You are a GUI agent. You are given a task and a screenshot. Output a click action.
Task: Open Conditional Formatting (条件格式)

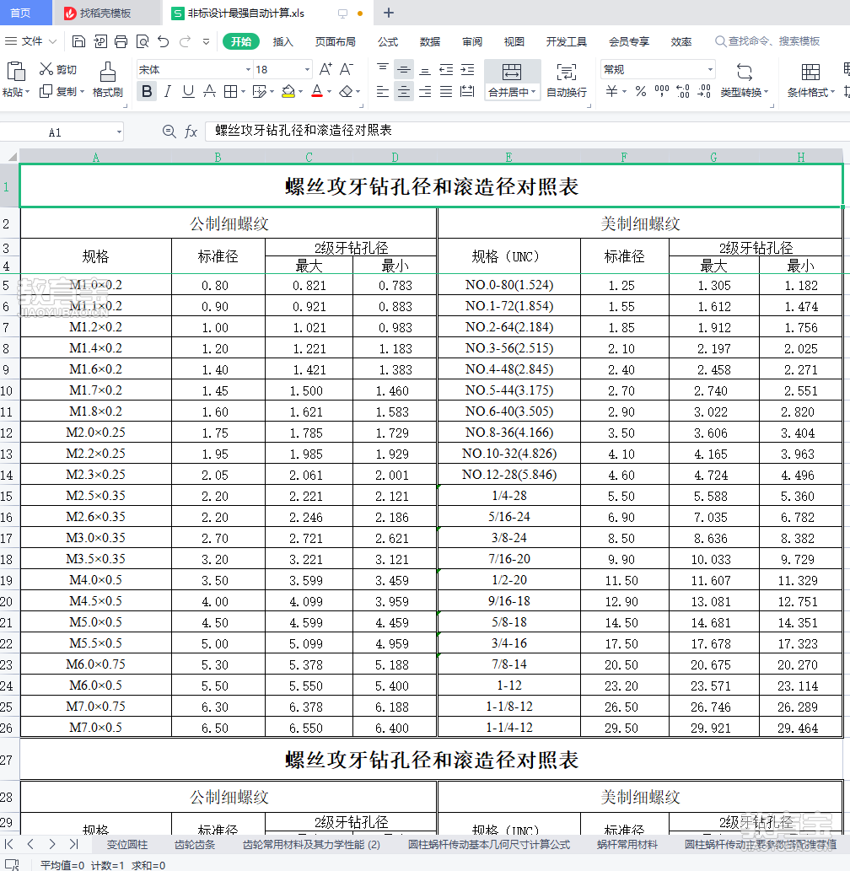coord(810,81)
